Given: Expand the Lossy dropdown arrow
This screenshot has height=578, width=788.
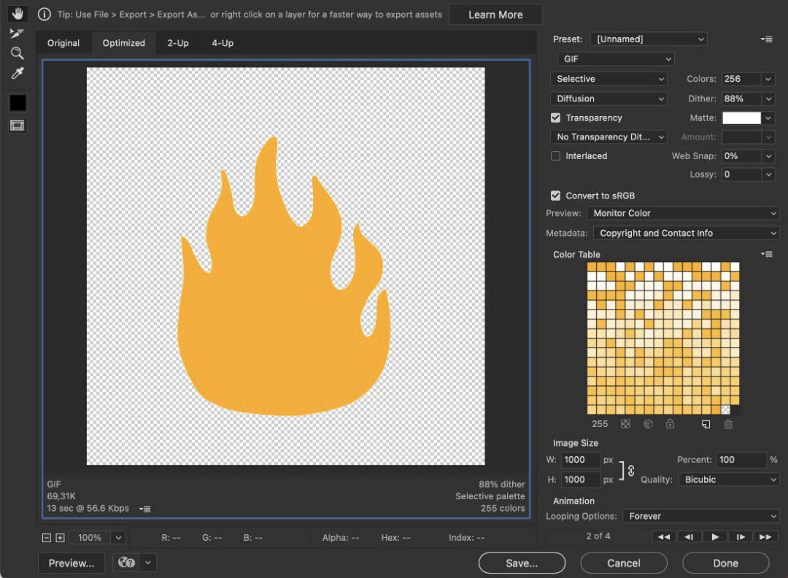Looking at the screenshot, I should pos(768,174).
